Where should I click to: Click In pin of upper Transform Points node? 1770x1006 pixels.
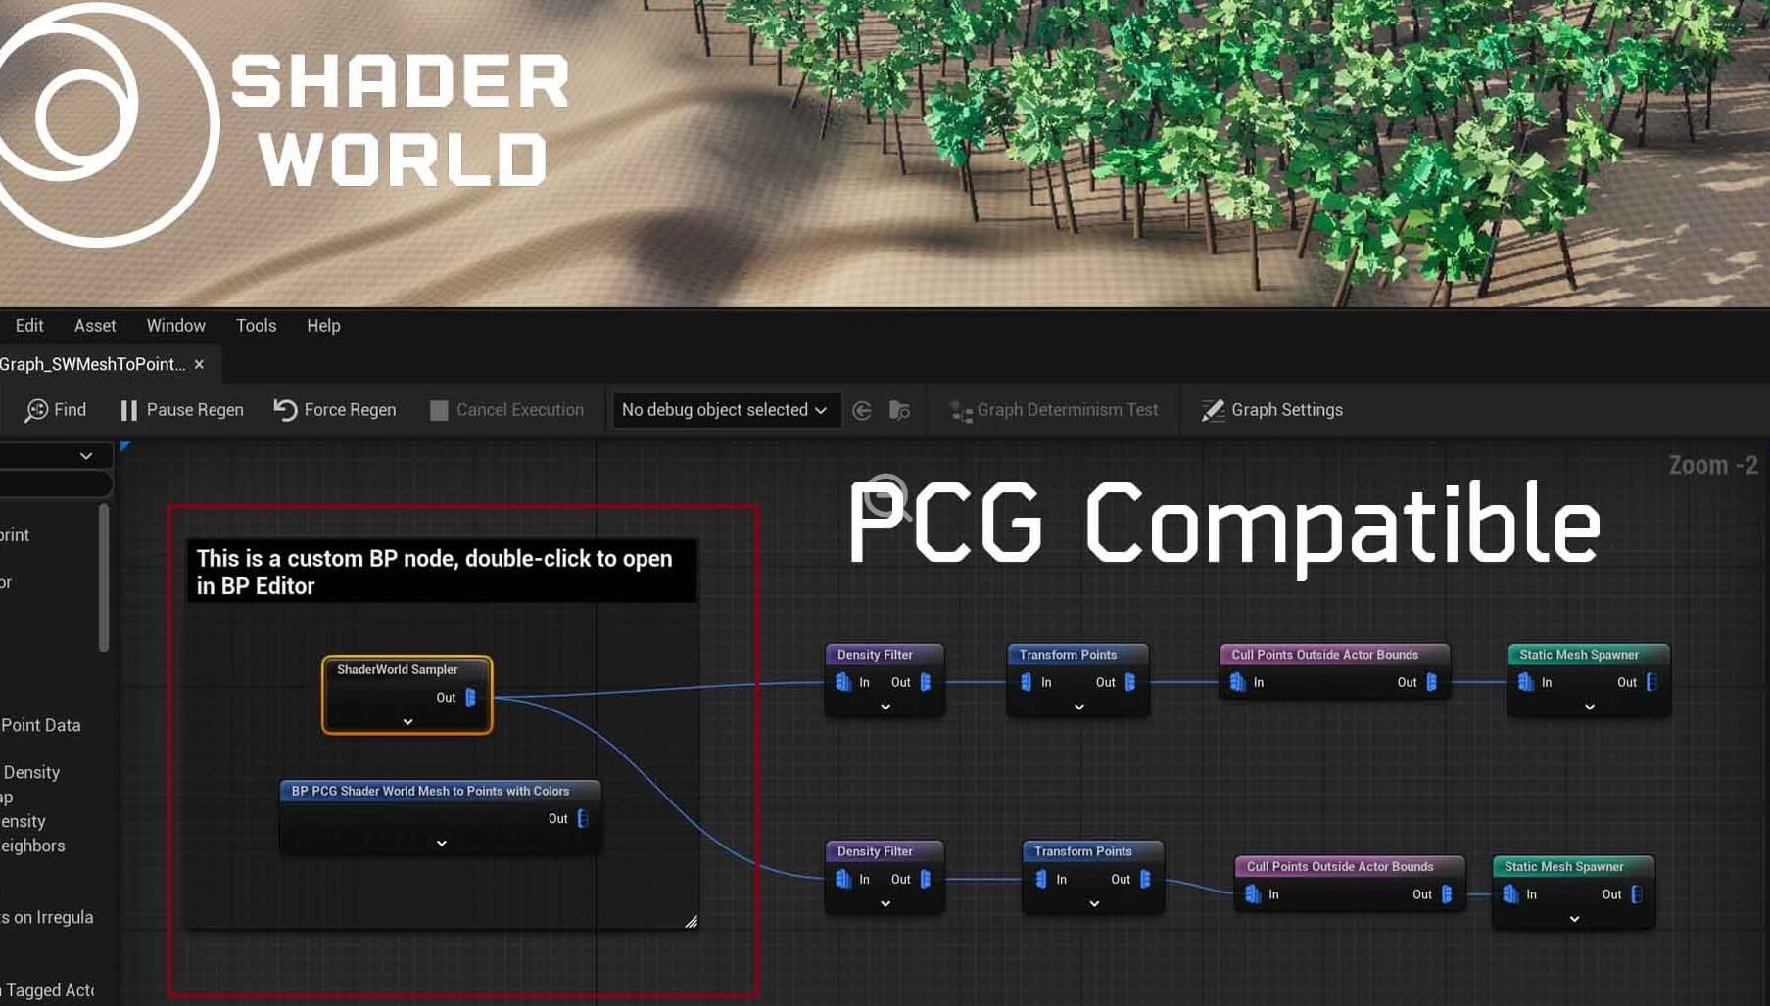coord(1026,682)
